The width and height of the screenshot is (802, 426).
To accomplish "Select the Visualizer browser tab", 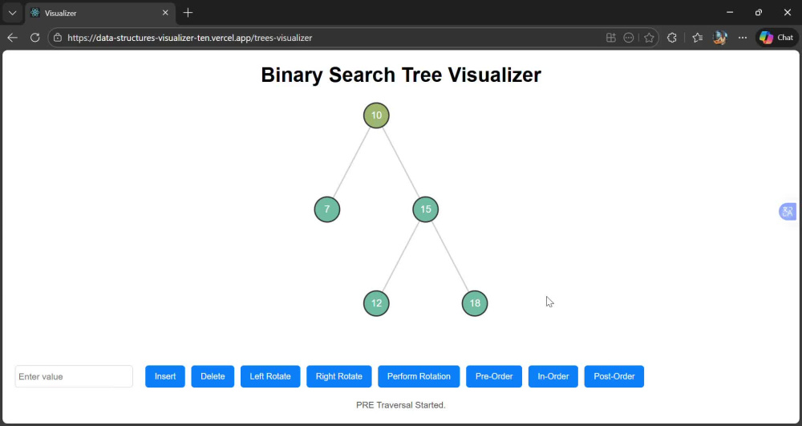I will (x=99, y=13).
